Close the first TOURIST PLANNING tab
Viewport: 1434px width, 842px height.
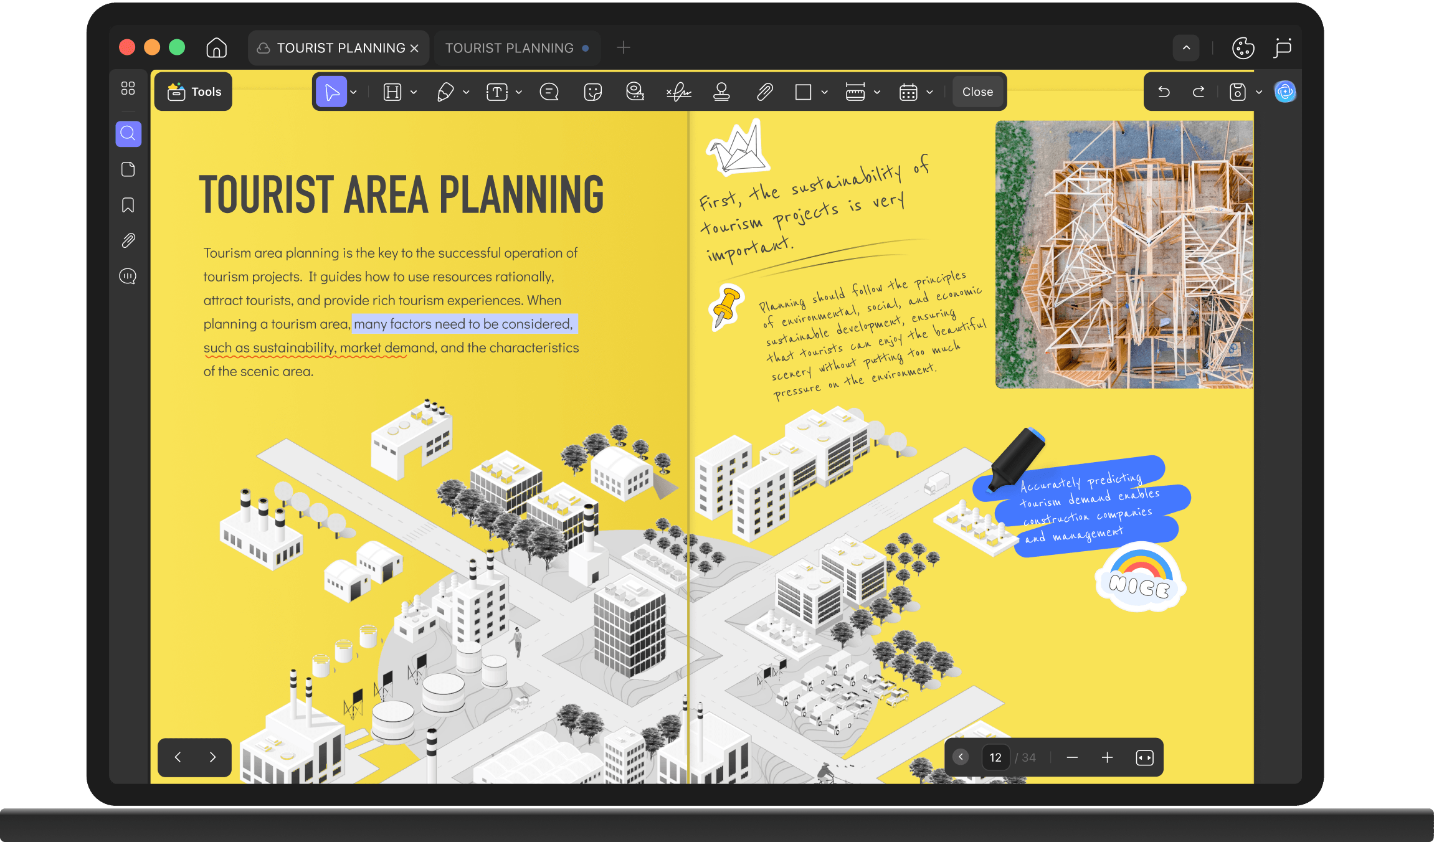[x=414, y=49]
